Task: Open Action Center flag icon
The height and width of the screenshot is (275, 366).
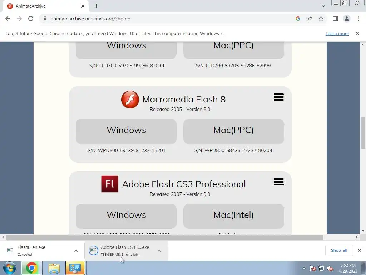Action: (313, 269)
